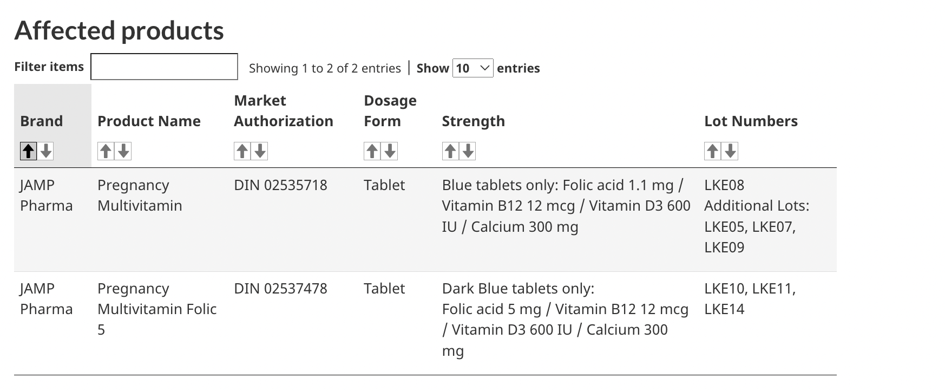Select the Lot Numbers column header text

751,121
